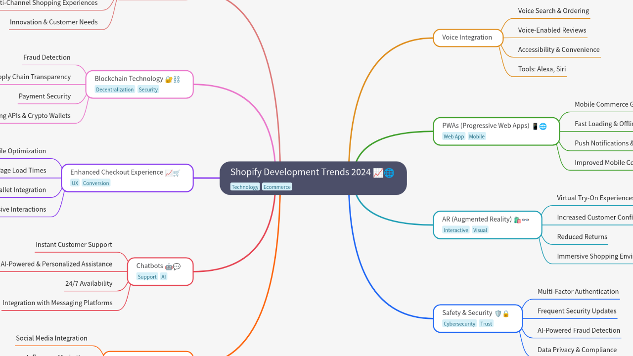The width and height of the screenshot is (633, 356).
Task: Select AI-Powered & Personalized Assistance item
Action: [x=56, y=264]
